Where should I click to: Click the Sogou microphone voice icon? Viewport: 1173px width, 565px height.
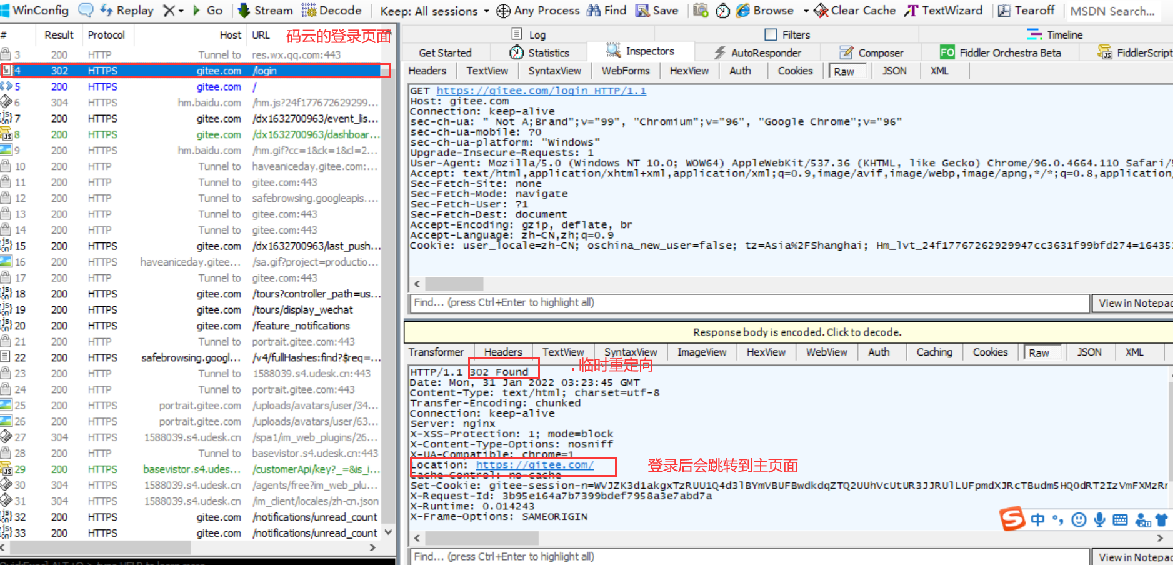(x=1099, y=519)
